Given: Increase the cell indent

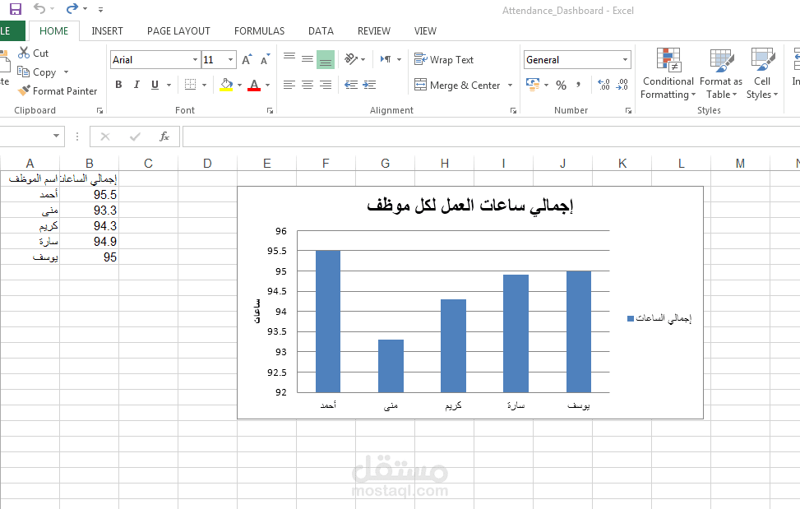Looking at the screenshot, I should [x=369, y=85].
